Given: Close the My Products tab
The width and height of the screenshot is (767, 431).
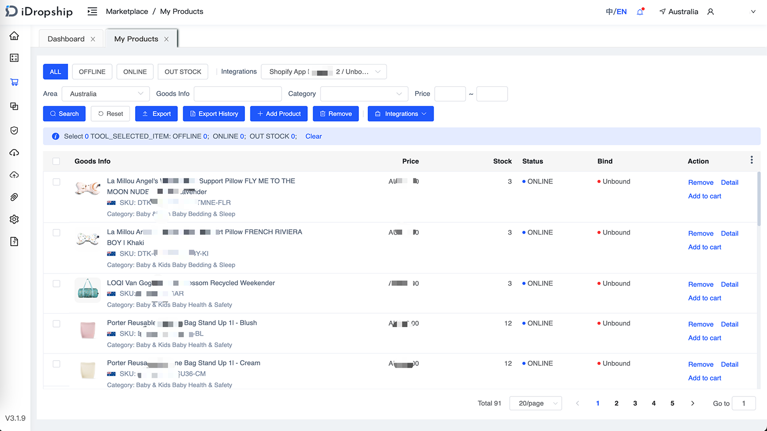Looking at the screenshot, I should [166, 39].
